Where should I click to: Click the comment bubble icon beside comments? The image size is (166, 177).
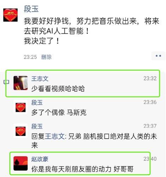coord(6,82)
